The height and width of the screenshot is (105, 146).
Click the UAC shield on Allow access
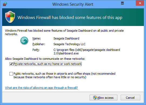click(x=95, y=98)
